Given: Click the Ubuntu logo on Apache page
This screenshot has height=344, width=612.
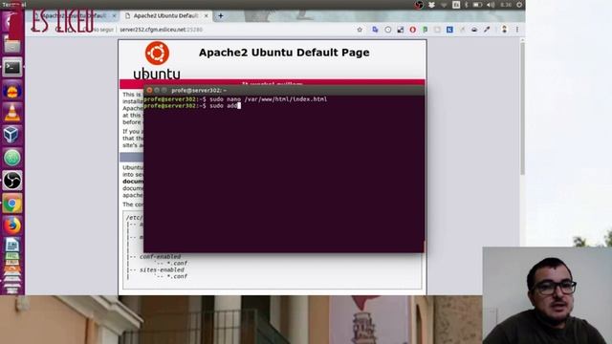Looking at the screenshot, I should (x=157, y=60).
